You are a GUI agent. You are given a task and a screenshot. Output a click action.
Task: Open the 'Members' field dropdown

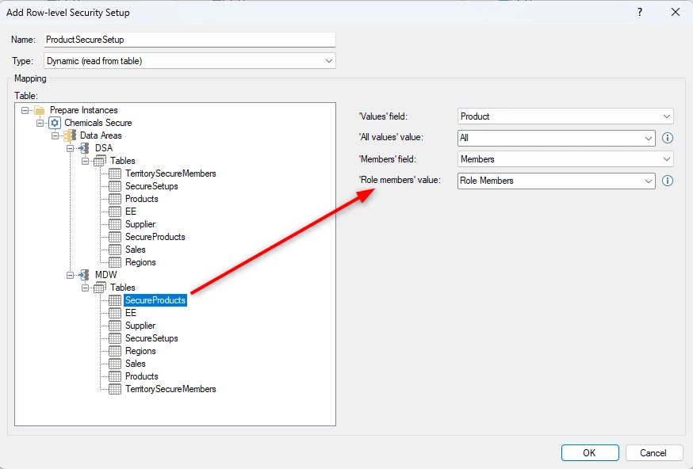pyautogui.click(x=565, y=159)
